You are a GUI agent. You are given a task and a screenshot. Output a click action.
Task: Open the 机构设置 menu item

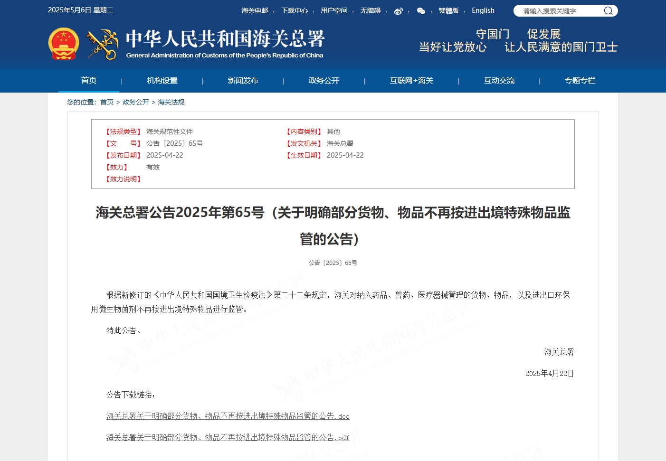162,81
